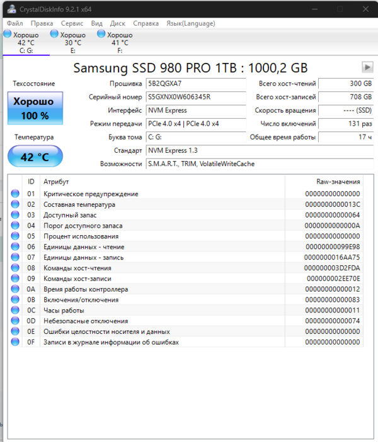
Task: Open the Диск menu
Action: click(118, 23)
